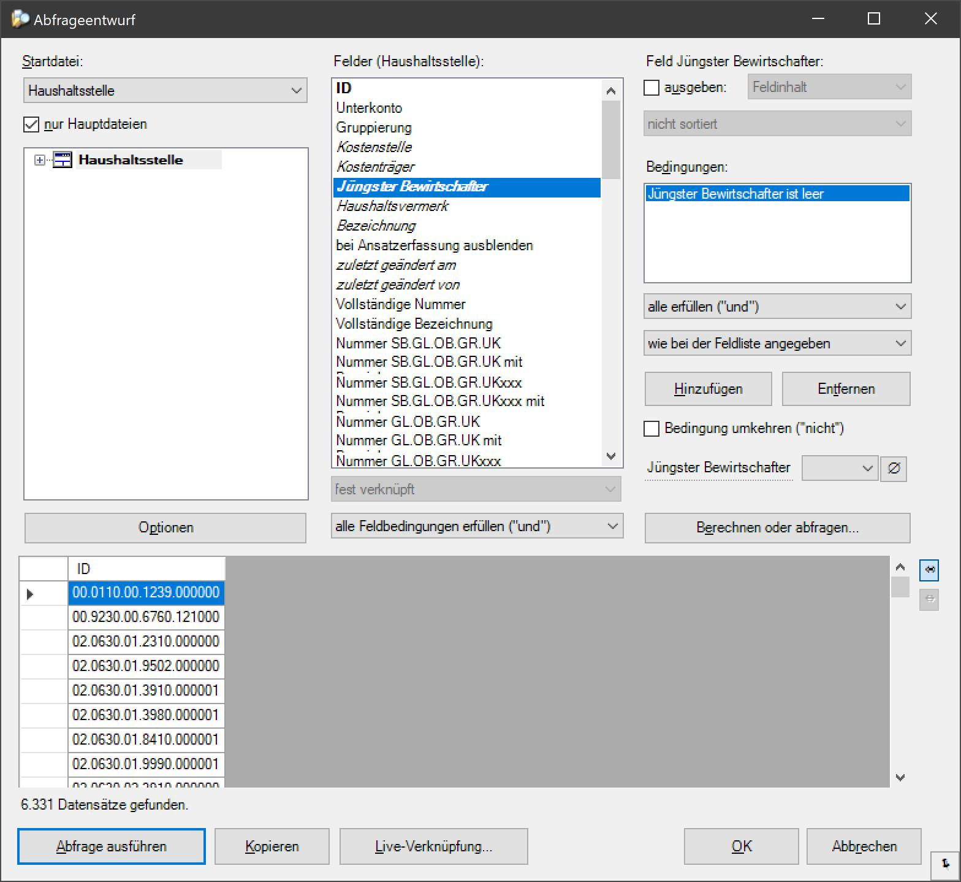Viewport: 961px width, 882px height.
Task: Select 'Kostenstelle' in the Felder list
Action: 467,147
